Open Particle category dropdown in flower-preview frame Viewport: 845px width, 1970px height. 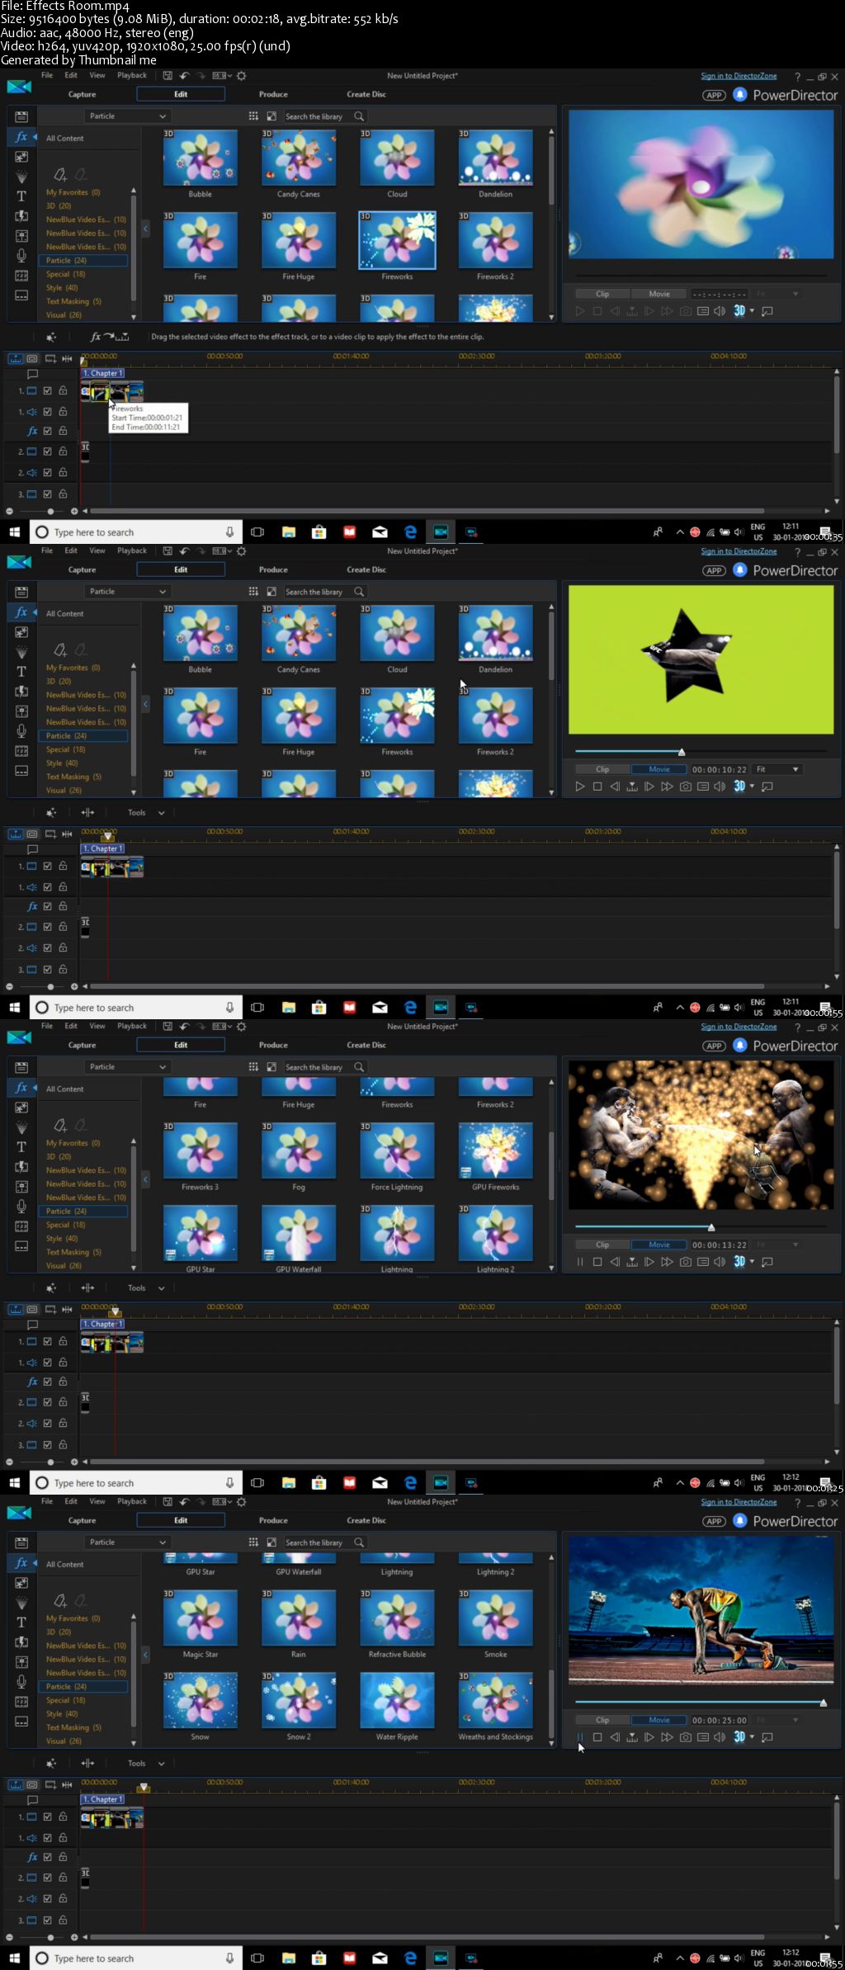tap(127, 116)
